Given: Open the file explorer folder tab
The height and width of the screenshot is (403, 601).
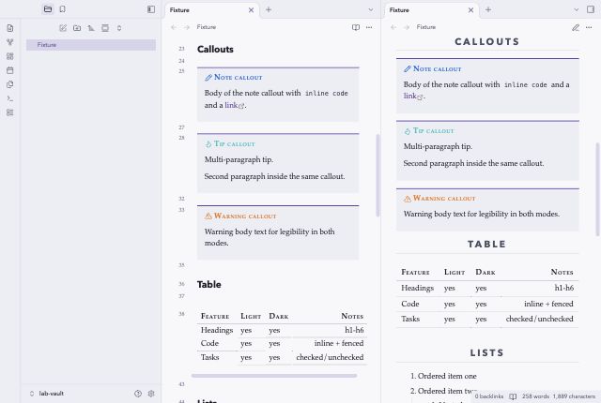Looking at the screenshot, I should (x=48, y=9).
